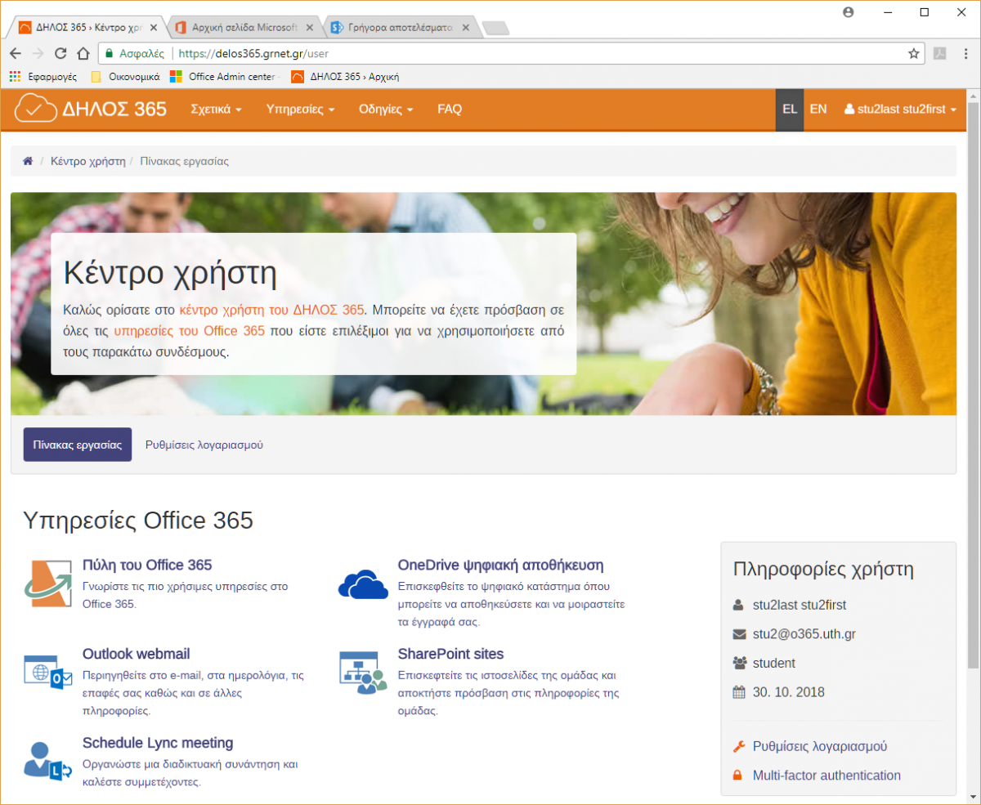Open the Εφαρμογές apps shortcut
Viewport: 981px width, 805px height.
point(43,77)
